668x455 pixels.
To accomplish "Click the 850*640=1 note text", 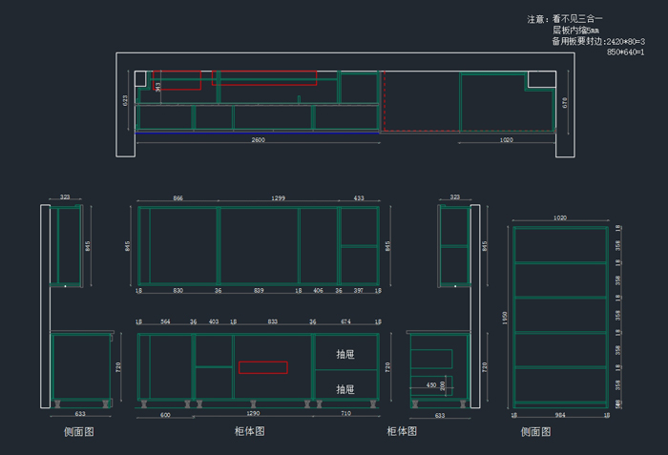I will coord(625,52).
